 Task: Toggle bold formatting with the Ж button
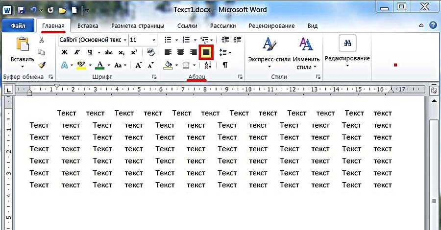click(64, 52)
